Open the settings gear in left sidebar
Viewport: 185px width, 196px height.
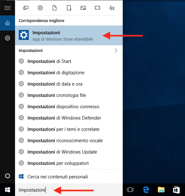(7, 38)
